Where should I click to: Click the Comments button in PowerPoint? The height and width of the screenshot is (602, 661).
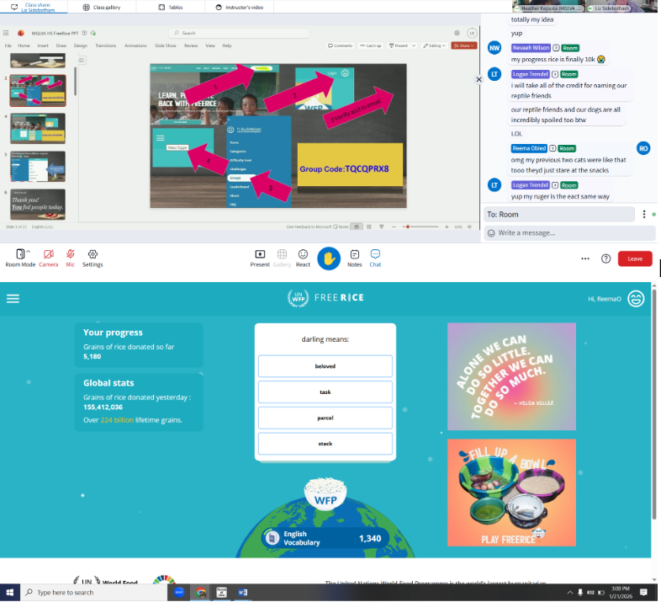click(341, 45)
